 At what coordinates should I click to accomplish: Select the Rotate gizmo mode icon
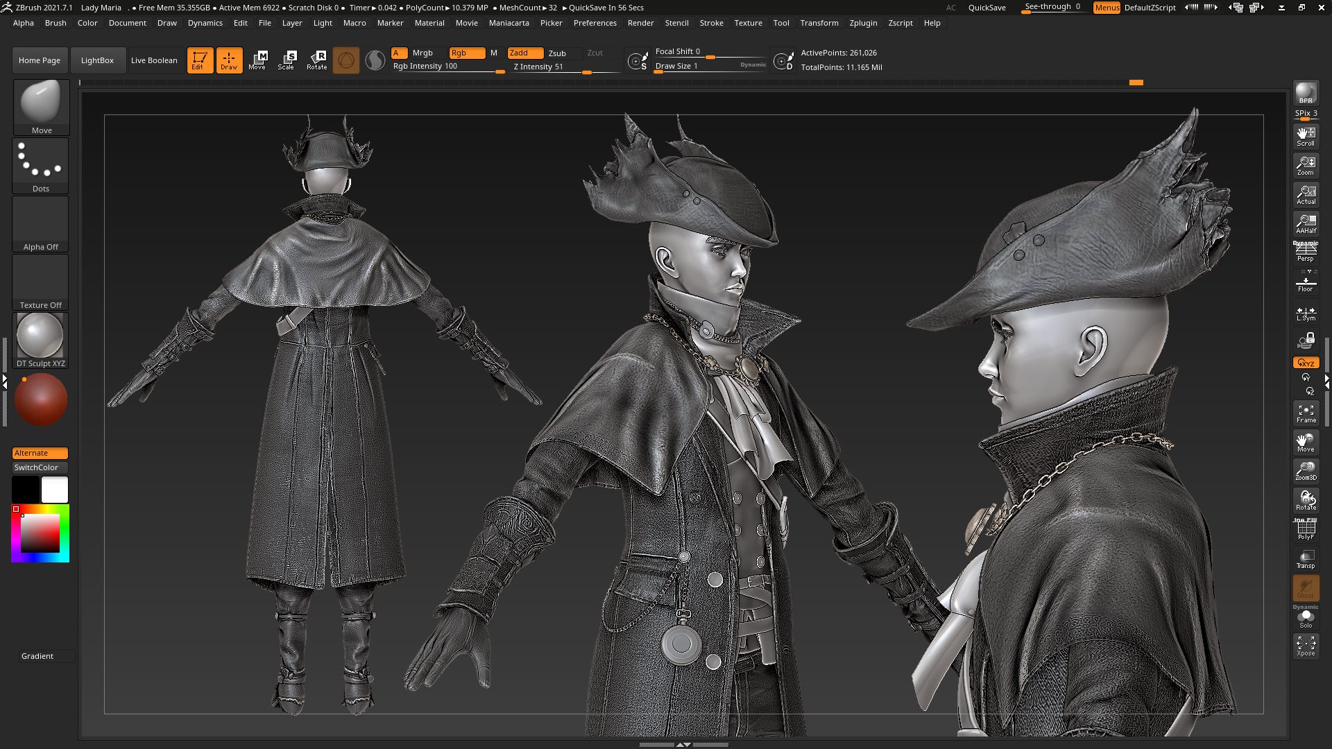(317, 60)
